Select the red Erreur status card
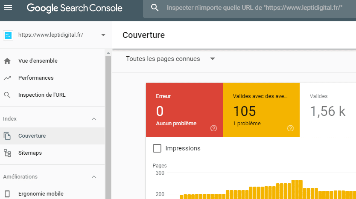 tap(184, 110)
